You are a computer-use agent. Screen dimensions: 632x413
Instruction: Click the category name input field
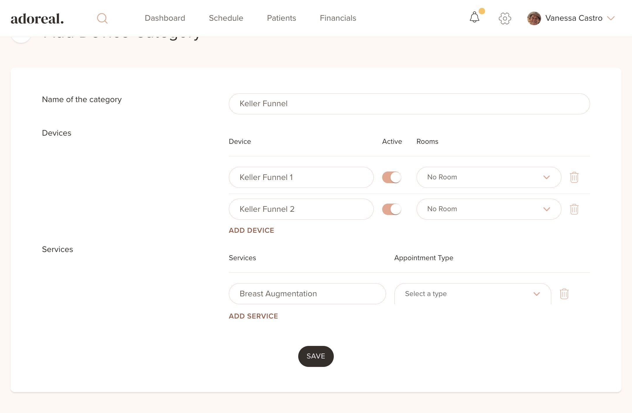(x=409, y=104)
